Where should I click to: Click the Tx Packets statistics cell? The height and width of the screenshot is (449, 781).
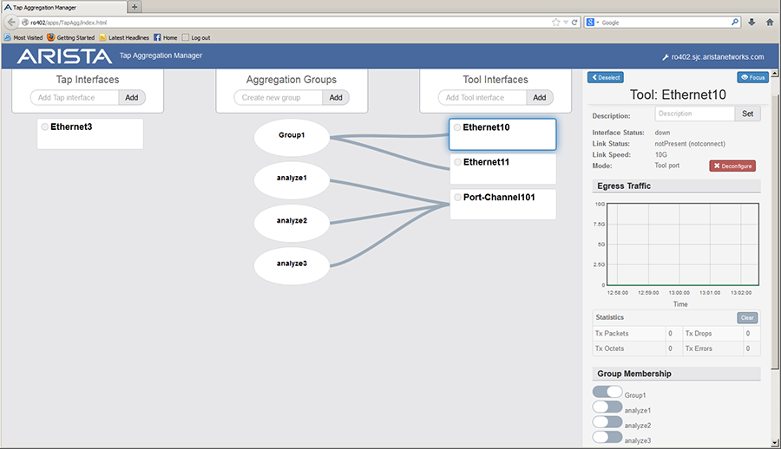[630, 334]
